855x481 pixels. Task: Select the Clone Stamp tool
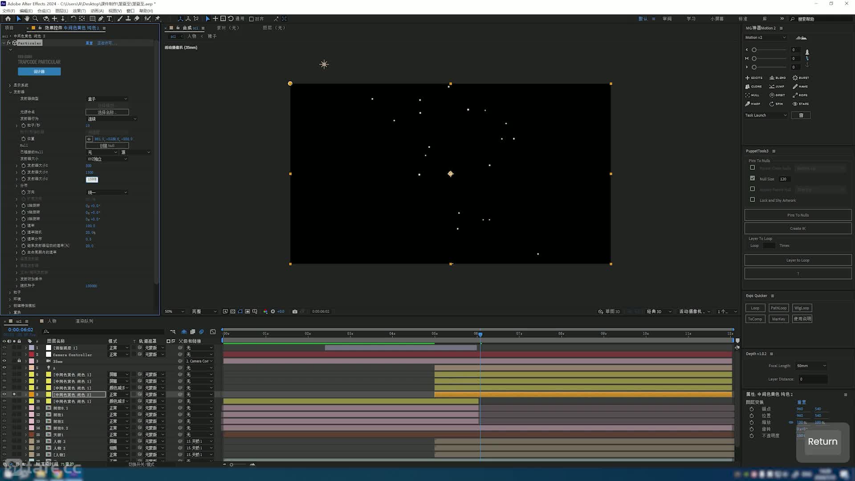coord(128,19)
